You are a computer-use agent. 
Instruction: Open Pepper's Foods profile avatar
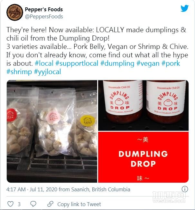pyautogui.click(x=15, y=12)
